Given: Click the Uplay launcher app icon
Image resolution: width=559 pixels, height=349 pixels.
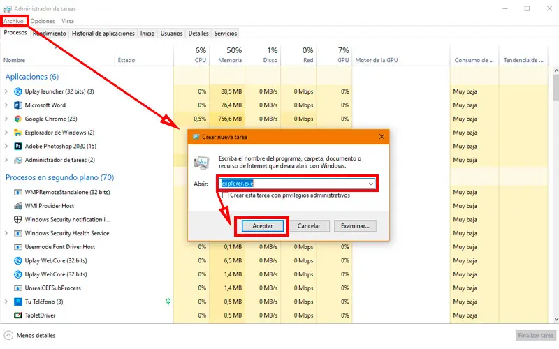Looking at the screenshot, I should coord(18,91).
